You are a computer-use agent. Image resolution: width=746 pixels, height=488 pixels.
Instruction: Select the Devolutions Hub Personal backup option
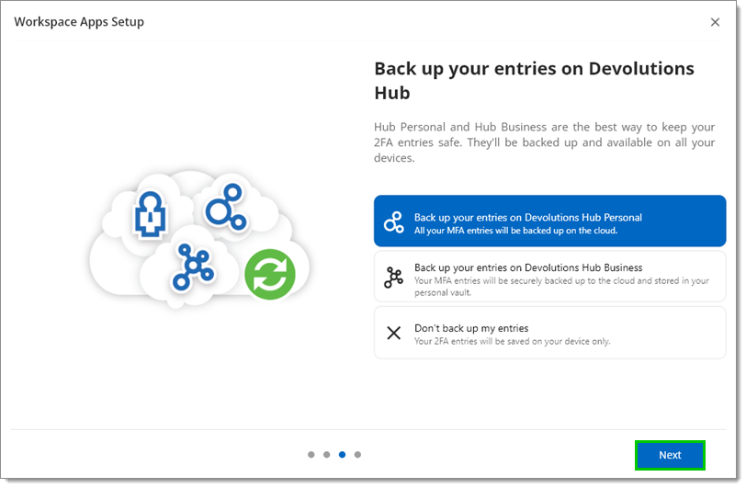[549, 221]
